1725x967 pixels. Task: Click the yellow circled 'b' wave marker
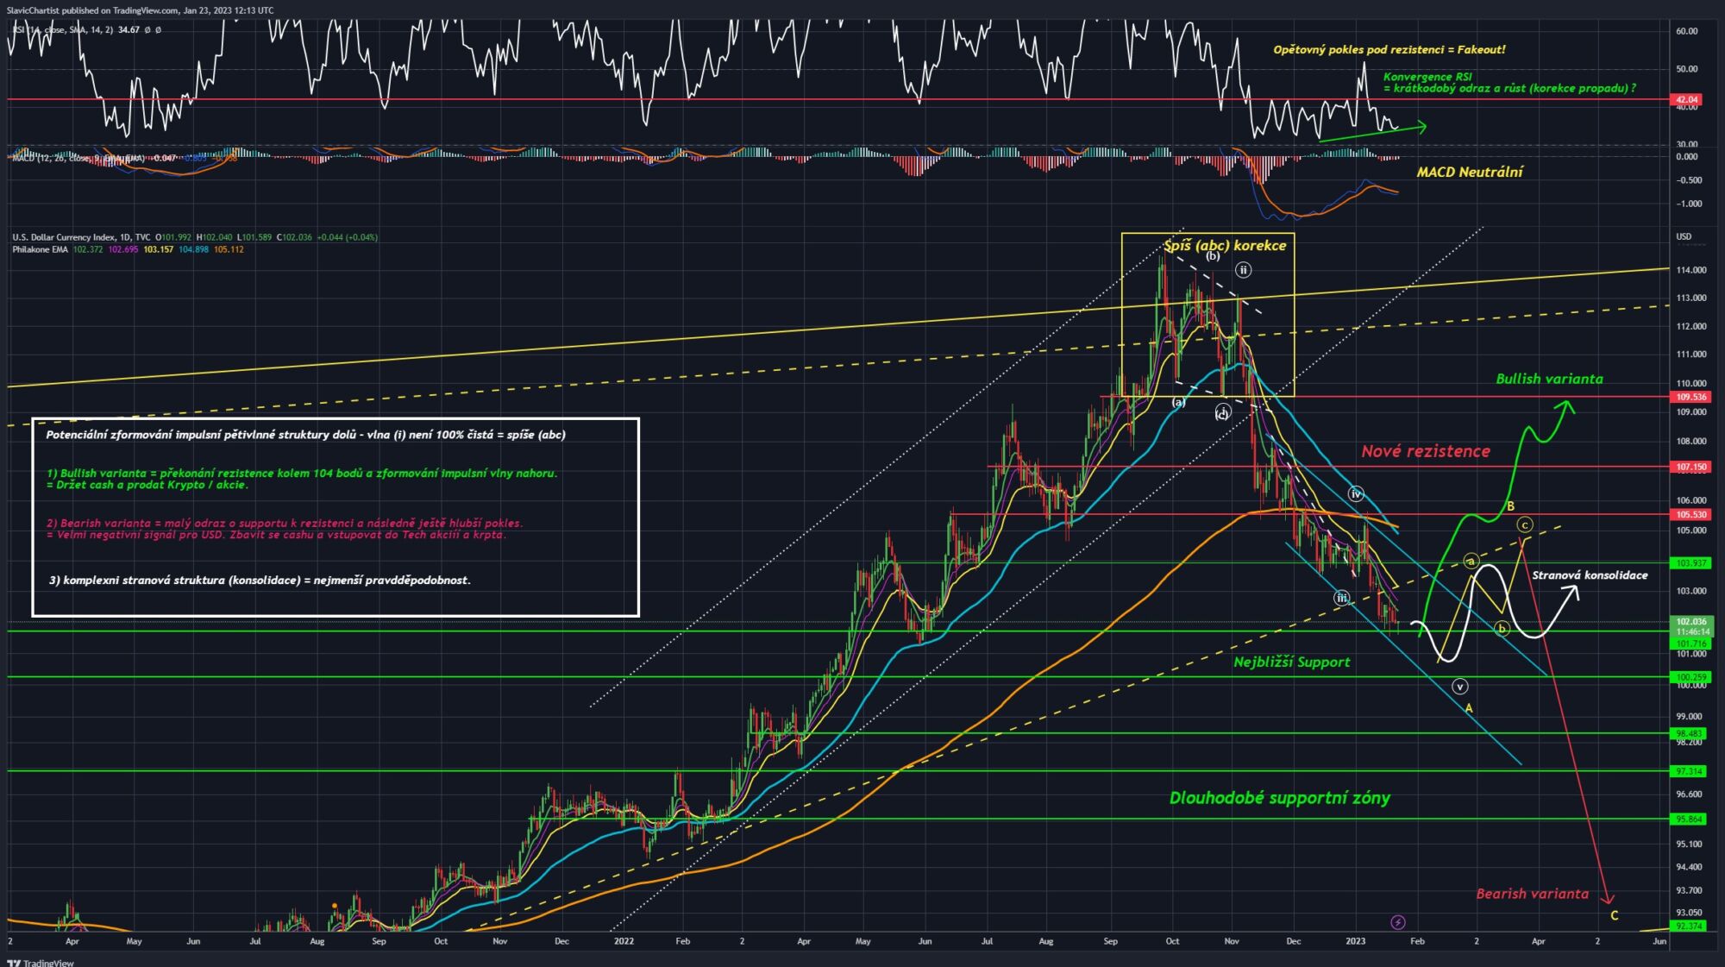point(1501,628)
